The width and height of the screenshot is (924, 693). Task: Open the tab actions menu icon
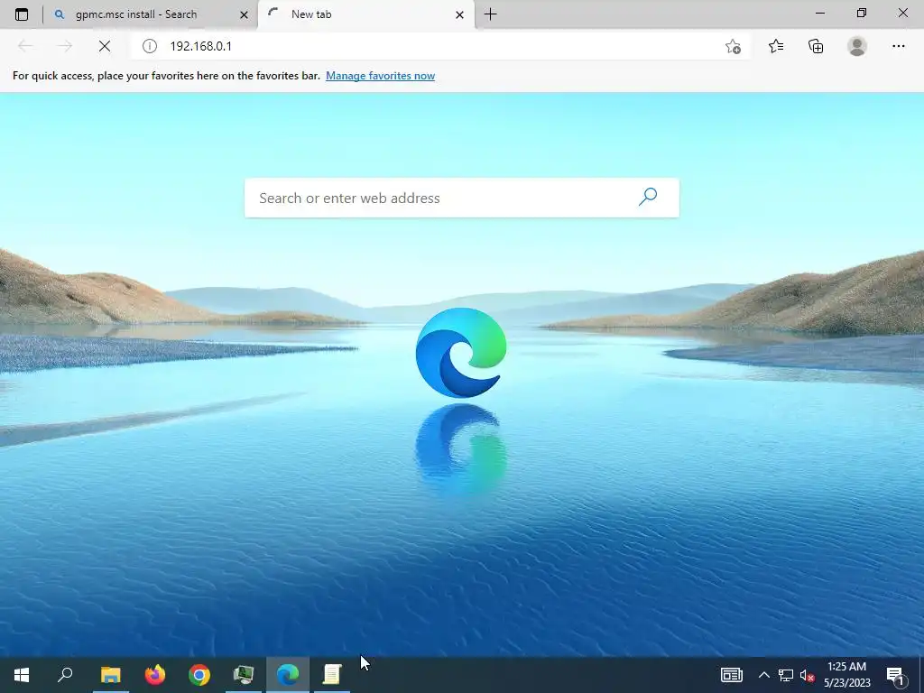22,14
